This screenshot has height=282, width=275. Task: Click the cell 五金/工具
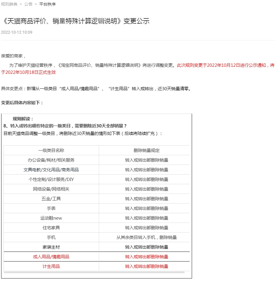pos(51,199)
